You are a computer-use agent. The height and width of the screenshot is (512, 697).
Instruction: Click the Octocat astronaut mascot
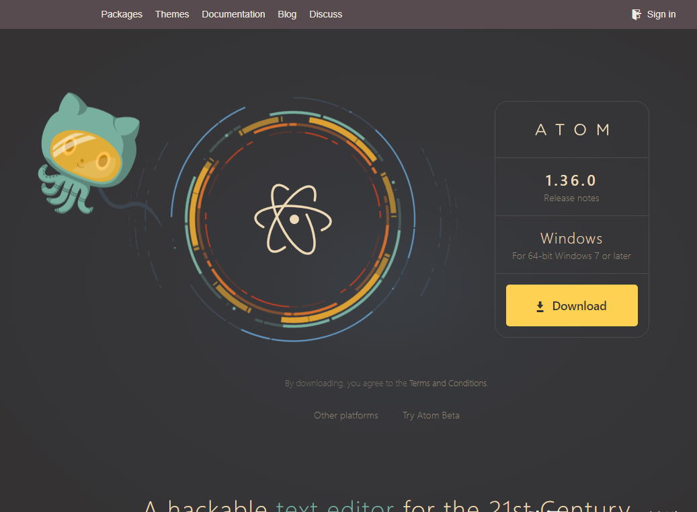click(x=89, y=153)
